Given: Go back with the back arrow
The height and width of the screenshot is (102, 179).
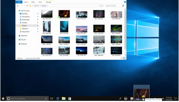Looking at the screenshot, I should tap(18, 6).
